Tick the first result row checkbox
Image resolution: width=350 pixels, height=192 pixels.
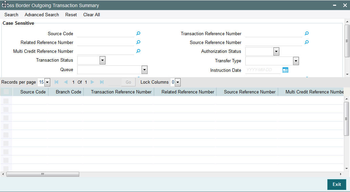(x=6, y=101)
